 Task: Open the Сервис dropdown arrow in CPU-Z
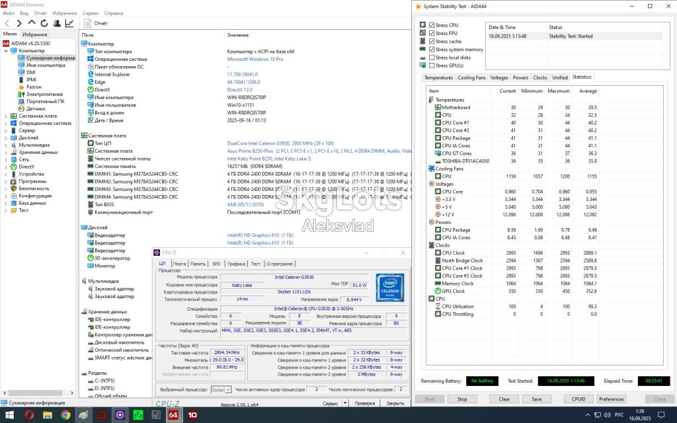point(345,403)
